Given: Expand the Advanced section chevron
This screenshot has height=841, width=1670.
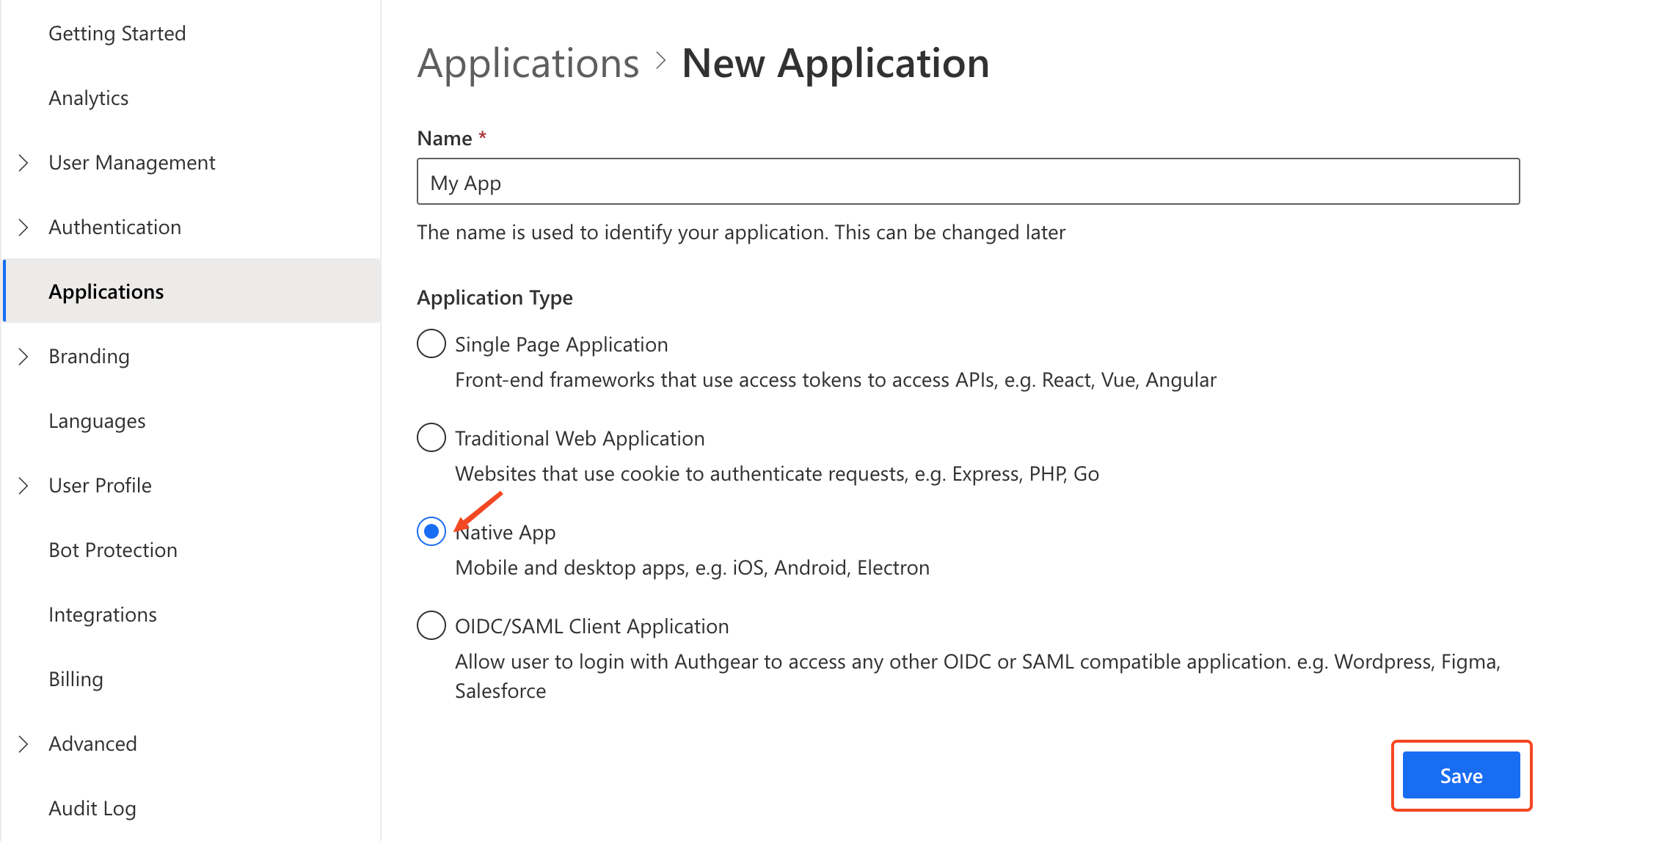Looking at the screenshot, I should point(23,744).
